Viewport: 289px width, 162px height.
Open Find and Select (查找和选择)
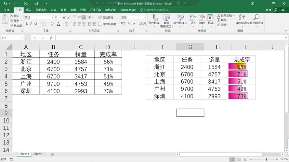coord(256,20)
